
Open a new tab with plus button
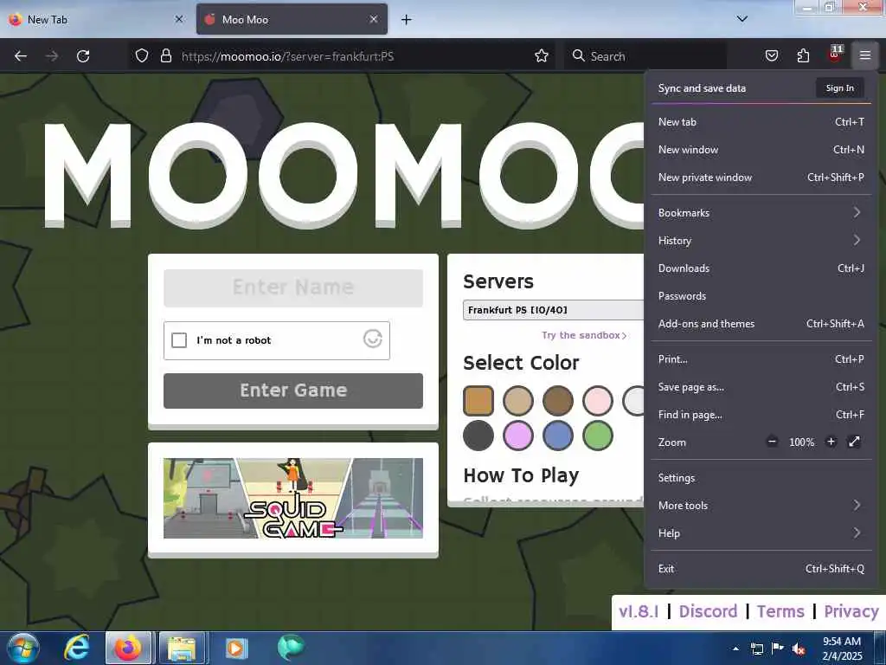point(407,20)
